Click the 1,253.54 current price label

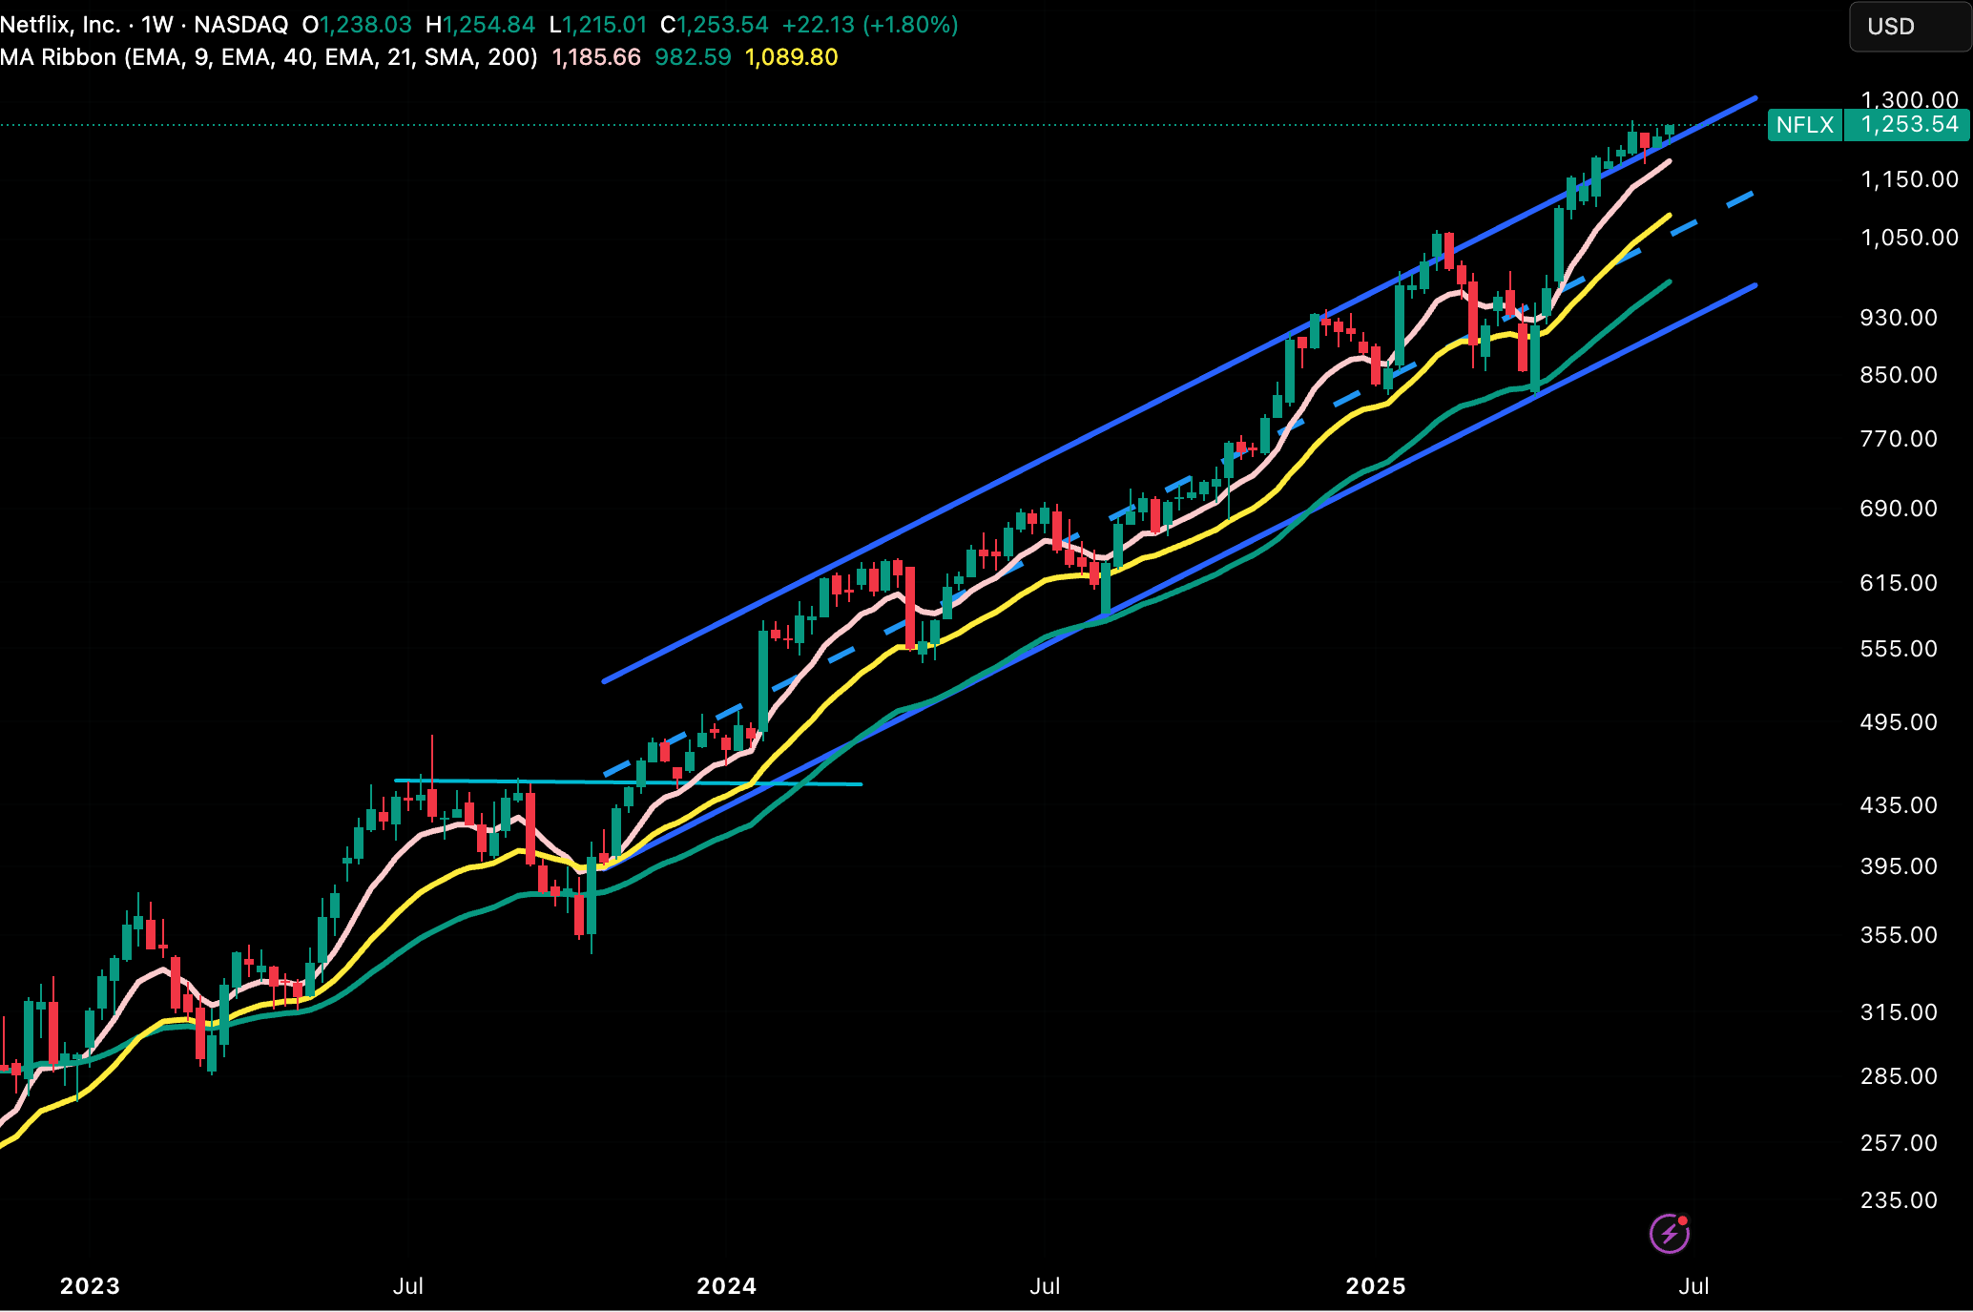click(1908, 125)
